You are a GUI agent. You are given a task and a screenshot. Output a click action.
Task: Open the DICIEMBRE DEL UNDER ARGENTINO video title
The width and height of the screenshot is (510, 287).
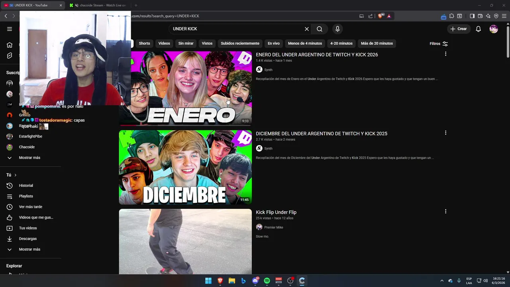coord(322,134)
